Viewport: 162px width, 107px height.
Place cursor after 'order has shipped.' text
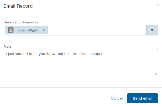click(x=105, y=54)
